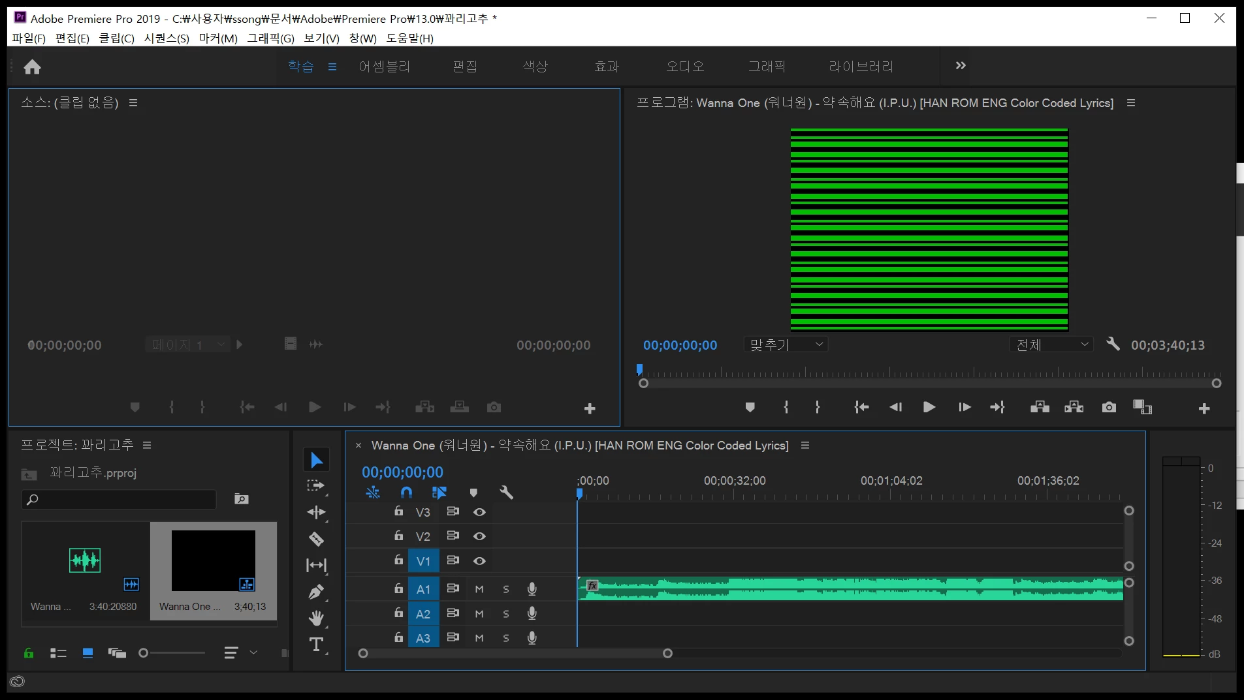
Task: Open Project panel menu
Action: 147,445
